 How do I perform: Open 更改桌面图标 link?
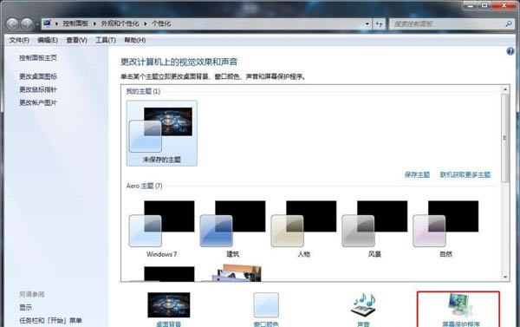tap(38, 76)
